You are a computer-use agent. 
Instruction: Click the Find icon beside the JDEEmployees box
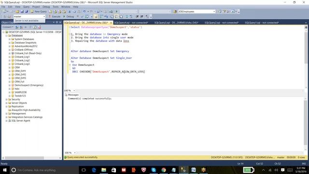tap(175, 12)
